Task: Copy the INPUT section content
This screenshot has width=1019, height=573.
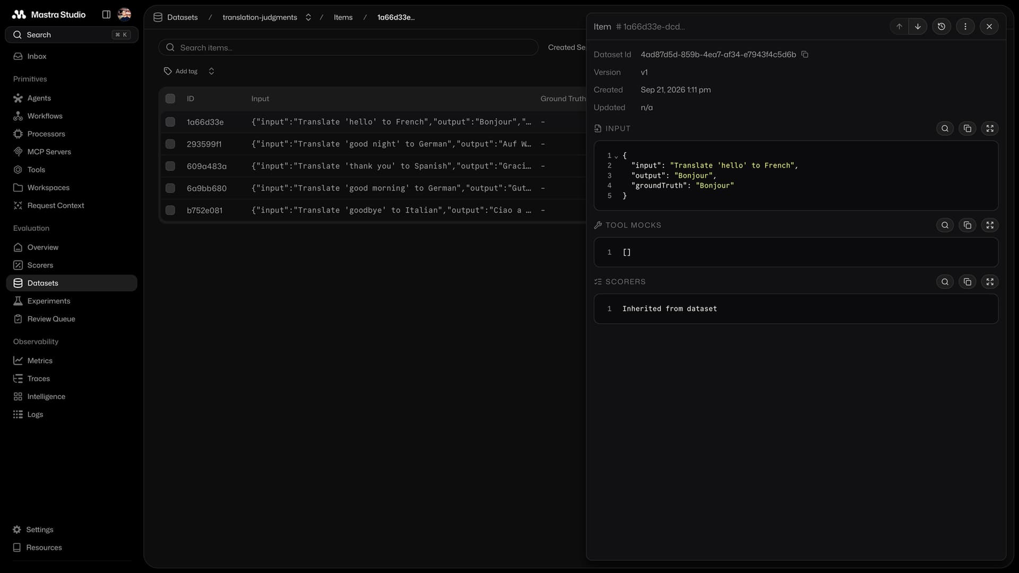Action: [x=968, y=128]
